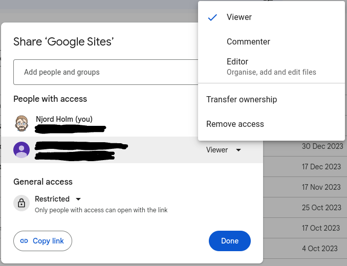The height and width of the screenshot is (266, 347).
Task: Click the General access heading
Action: [x=43, y=182]
